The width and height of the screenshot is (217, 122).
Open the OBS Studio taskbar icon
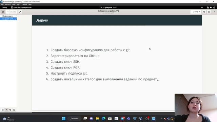[x=147, y=119]
